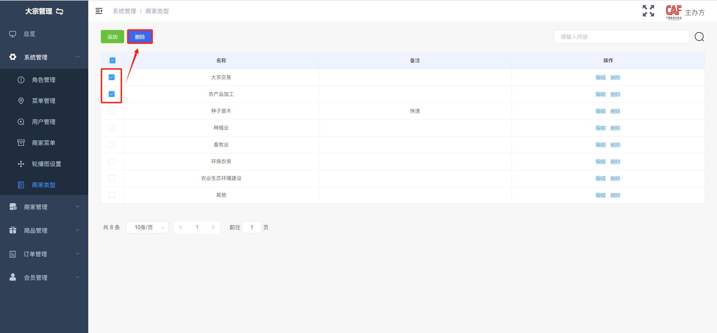This screenshot has height=333, width=717.
Task: Collapse the 系统管理 menu chevron
Action: pyautogui.click(x=78, y=57)
